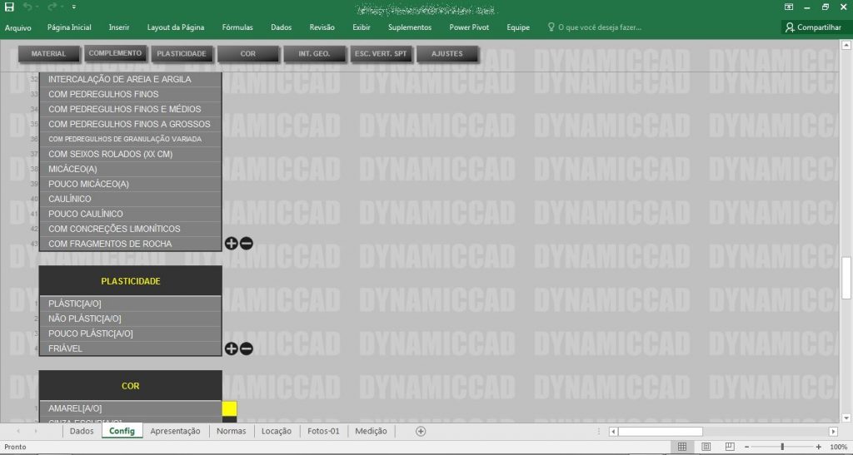Select 'INTERCALAÇÃO DE AREIA E ARGILA' cell
The width and height of the screenshot is (853, 455).
(131, 79)
